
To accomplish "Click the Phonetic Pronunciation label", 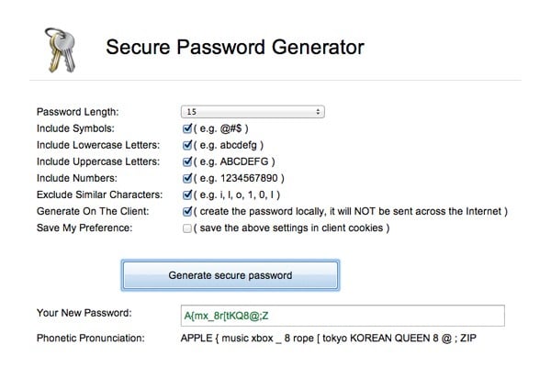I will click(x=91, y=339).
